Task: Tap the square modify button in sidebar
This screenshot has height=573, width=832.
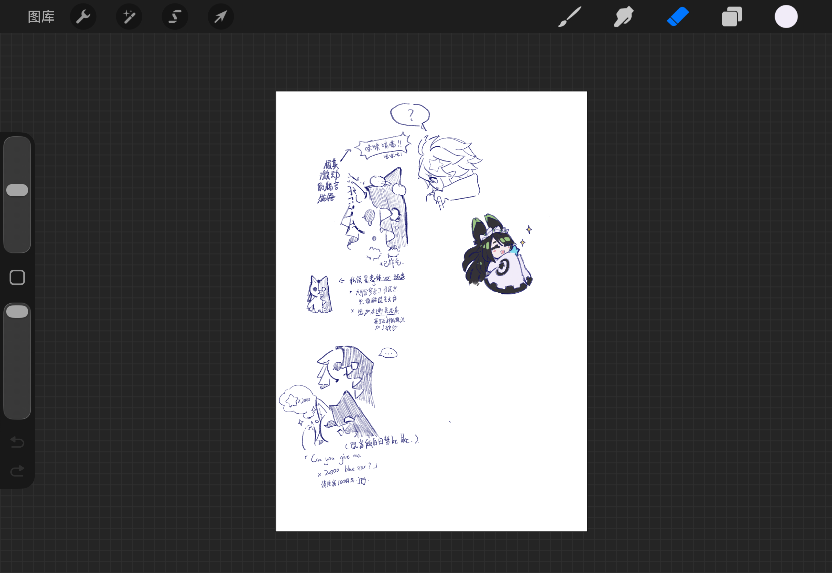Action: [x=17, y=278]
